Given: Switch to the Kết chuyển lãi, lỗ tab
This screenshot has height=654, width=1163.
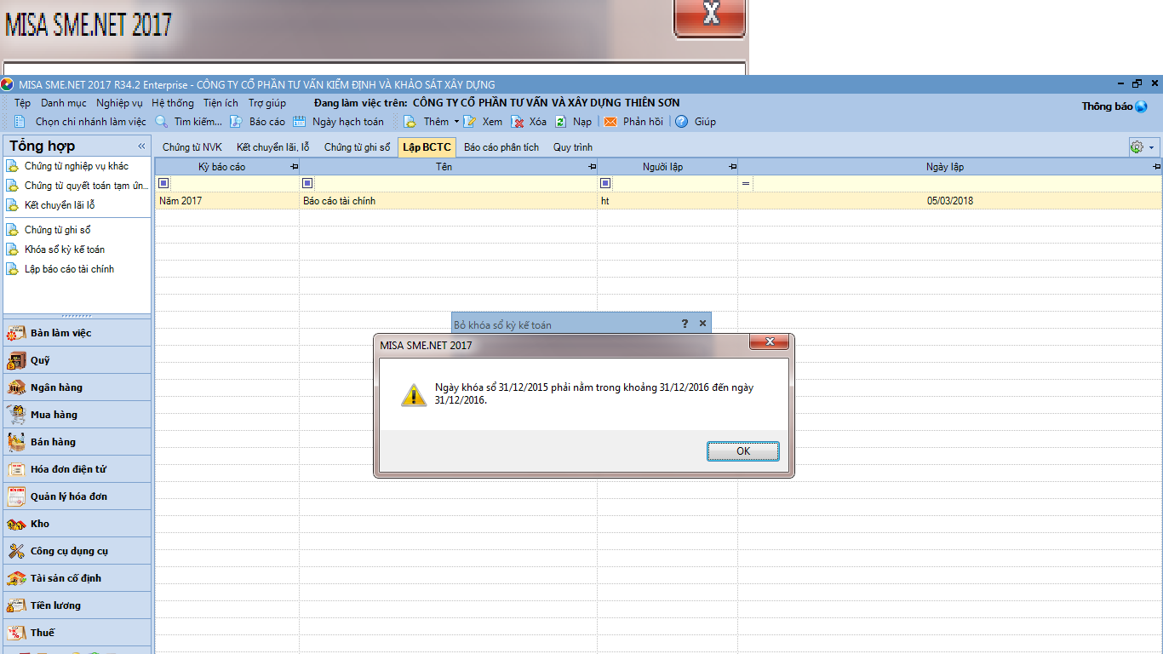Looking at the screenshot, I should [273, 147].
